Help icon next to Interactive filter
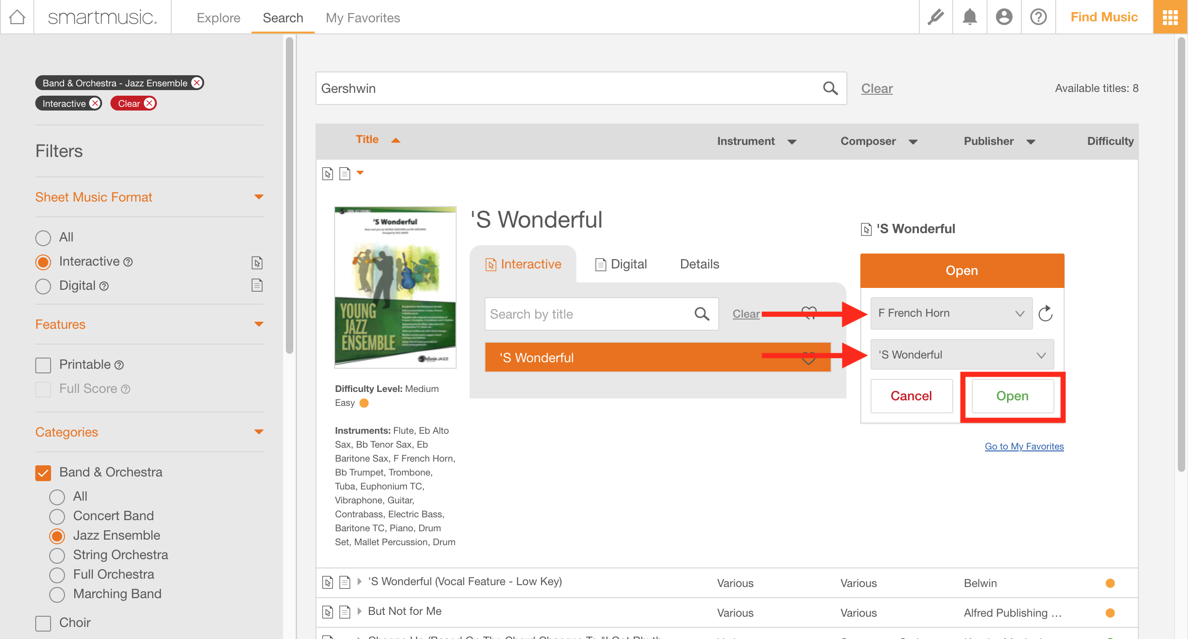Image resolution: width=1188 pixels, height=639 pixels. click(128, 262)
